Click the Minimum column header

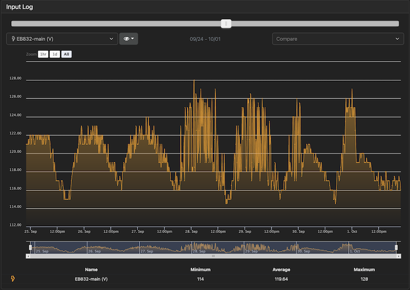point(200,269)
